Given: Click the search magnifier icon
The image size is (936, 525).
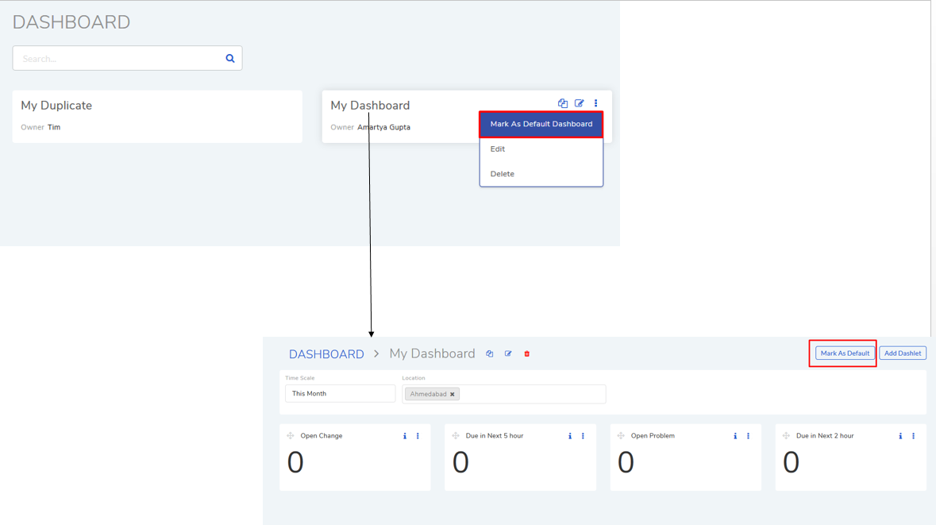Looking at the screenshot, I should [229, 59].
